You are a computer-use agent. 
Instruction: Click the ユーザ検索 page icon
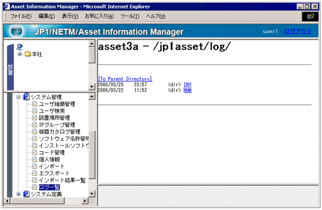point(35,111)
